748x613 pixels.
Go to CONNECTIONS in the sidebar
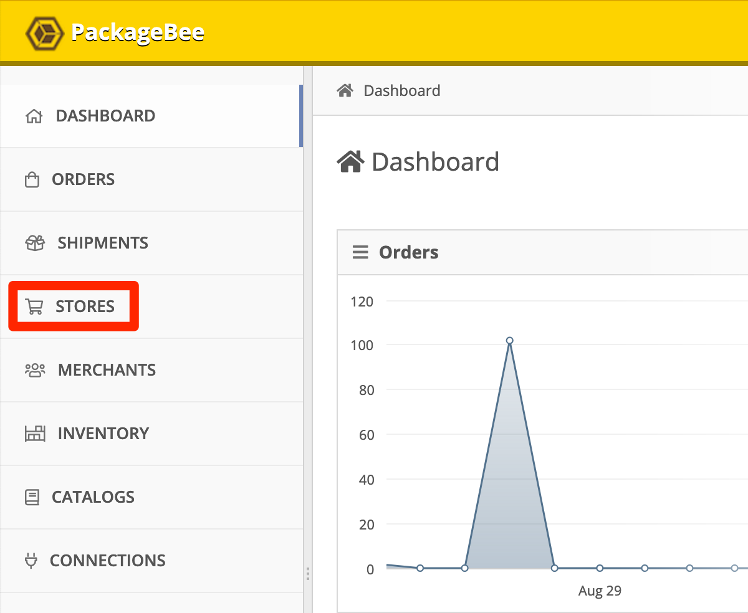click(151, 561)
